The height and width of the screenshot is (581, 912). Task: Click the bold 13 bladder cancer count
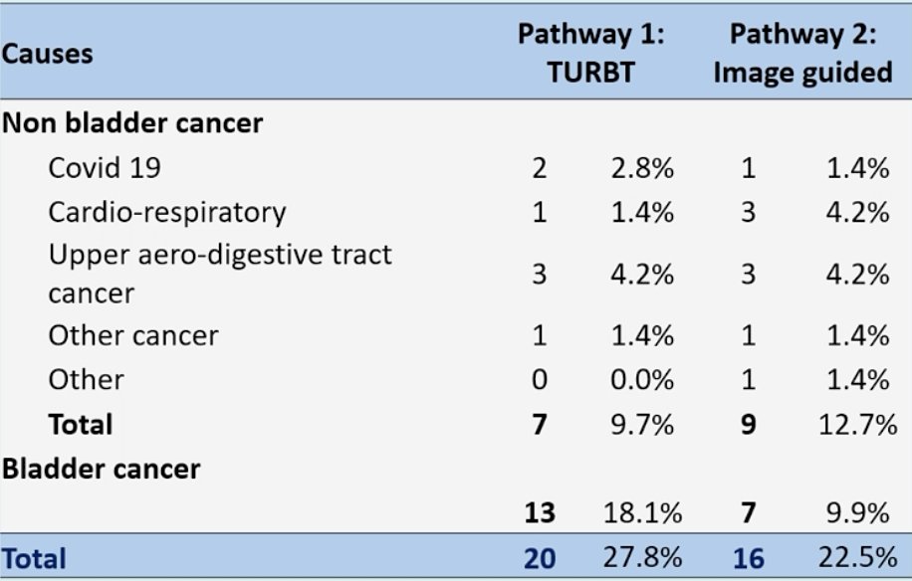540,513
